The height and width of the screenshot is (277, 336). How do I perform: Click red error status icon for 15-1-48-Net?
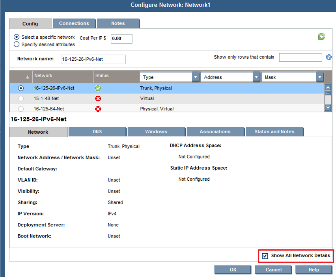click(98, 98)
